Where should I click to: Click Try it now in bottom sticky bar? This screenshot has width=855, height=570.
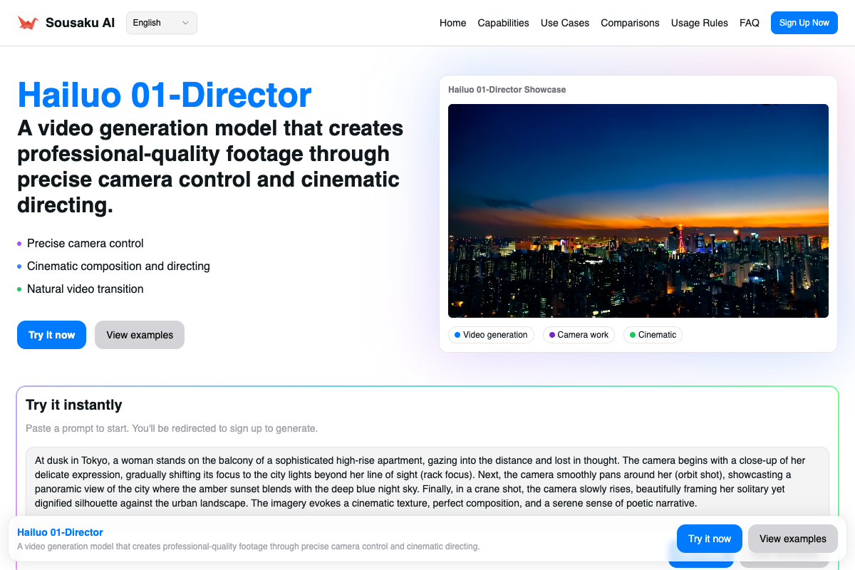point(709,539)
